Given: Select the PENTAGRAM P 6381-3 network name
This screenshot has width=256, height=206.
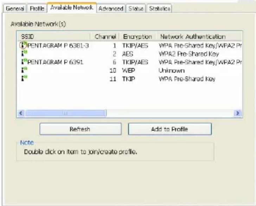Looking at the screenshot, I should 58,46.
